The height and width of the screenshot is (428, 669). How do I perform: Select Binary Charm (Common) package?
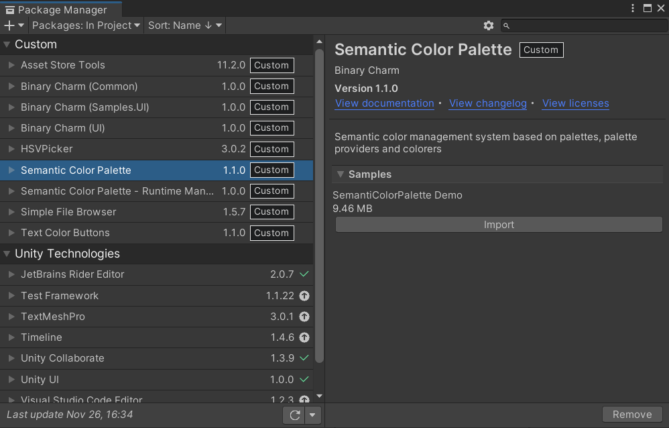click(157, 87)
